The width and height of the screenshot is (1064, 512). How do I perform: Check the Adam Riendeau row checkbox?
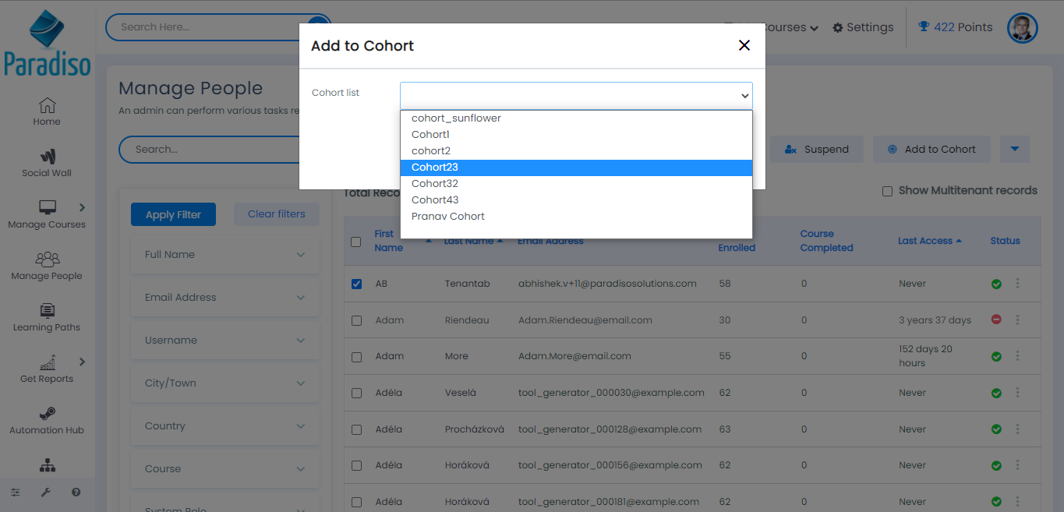(356, 320)
